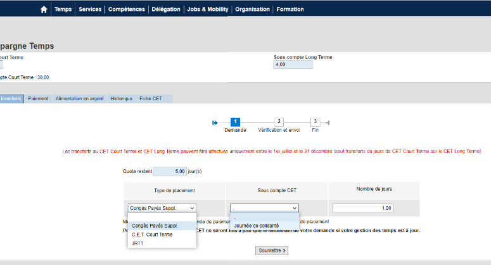Switch to the Alimentation en argent tab
The width and height of the screenshot is (491, 265).
tap(79, 99)
